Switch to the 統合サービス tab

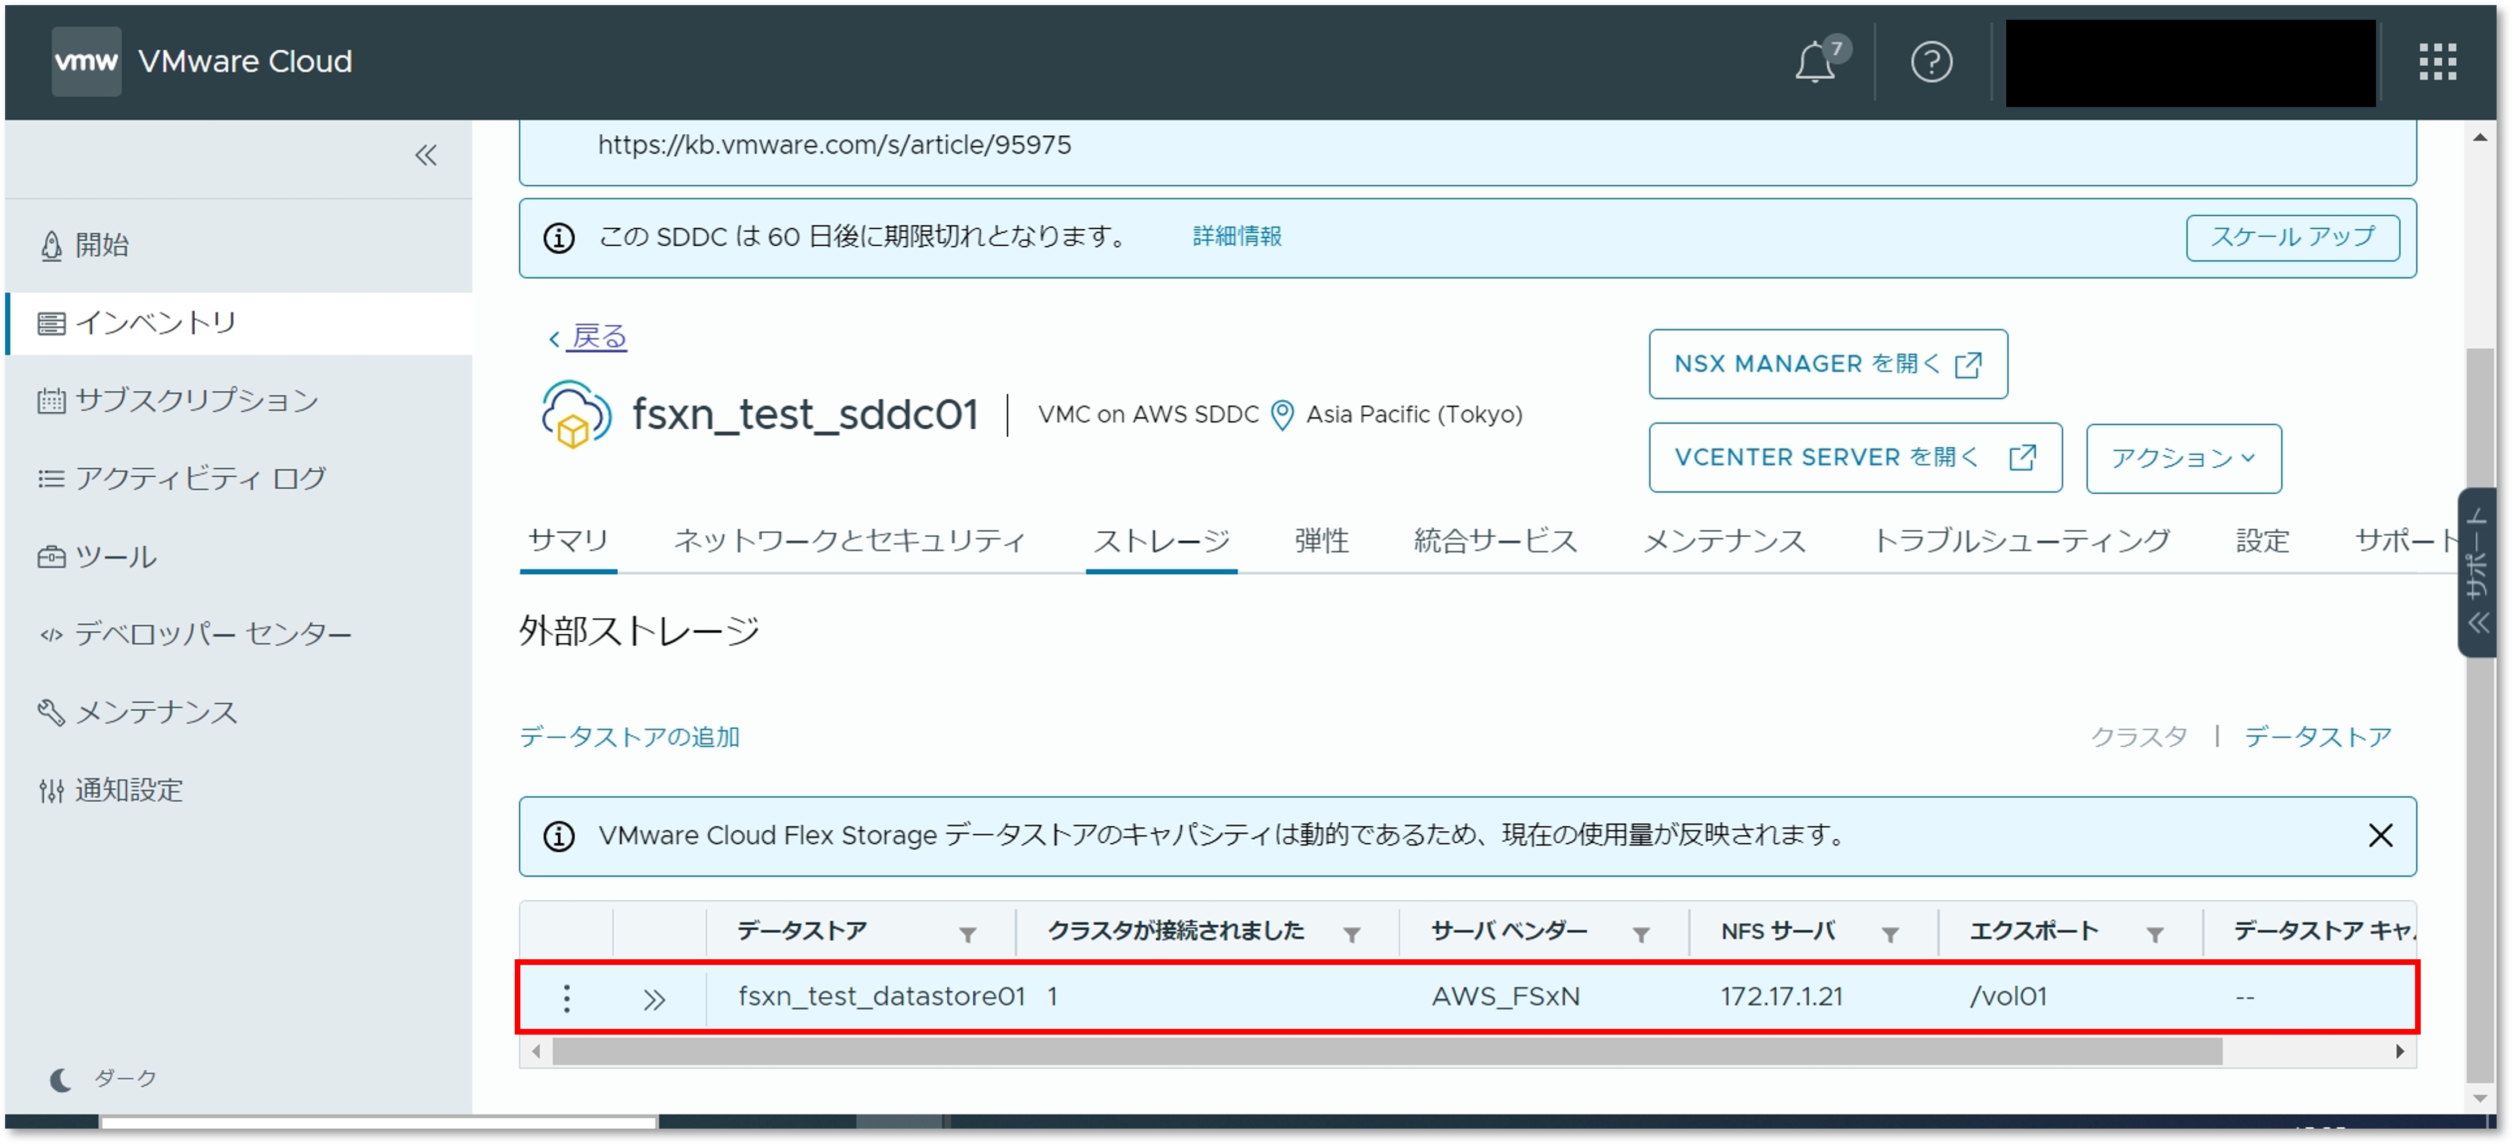[1495, 541]
